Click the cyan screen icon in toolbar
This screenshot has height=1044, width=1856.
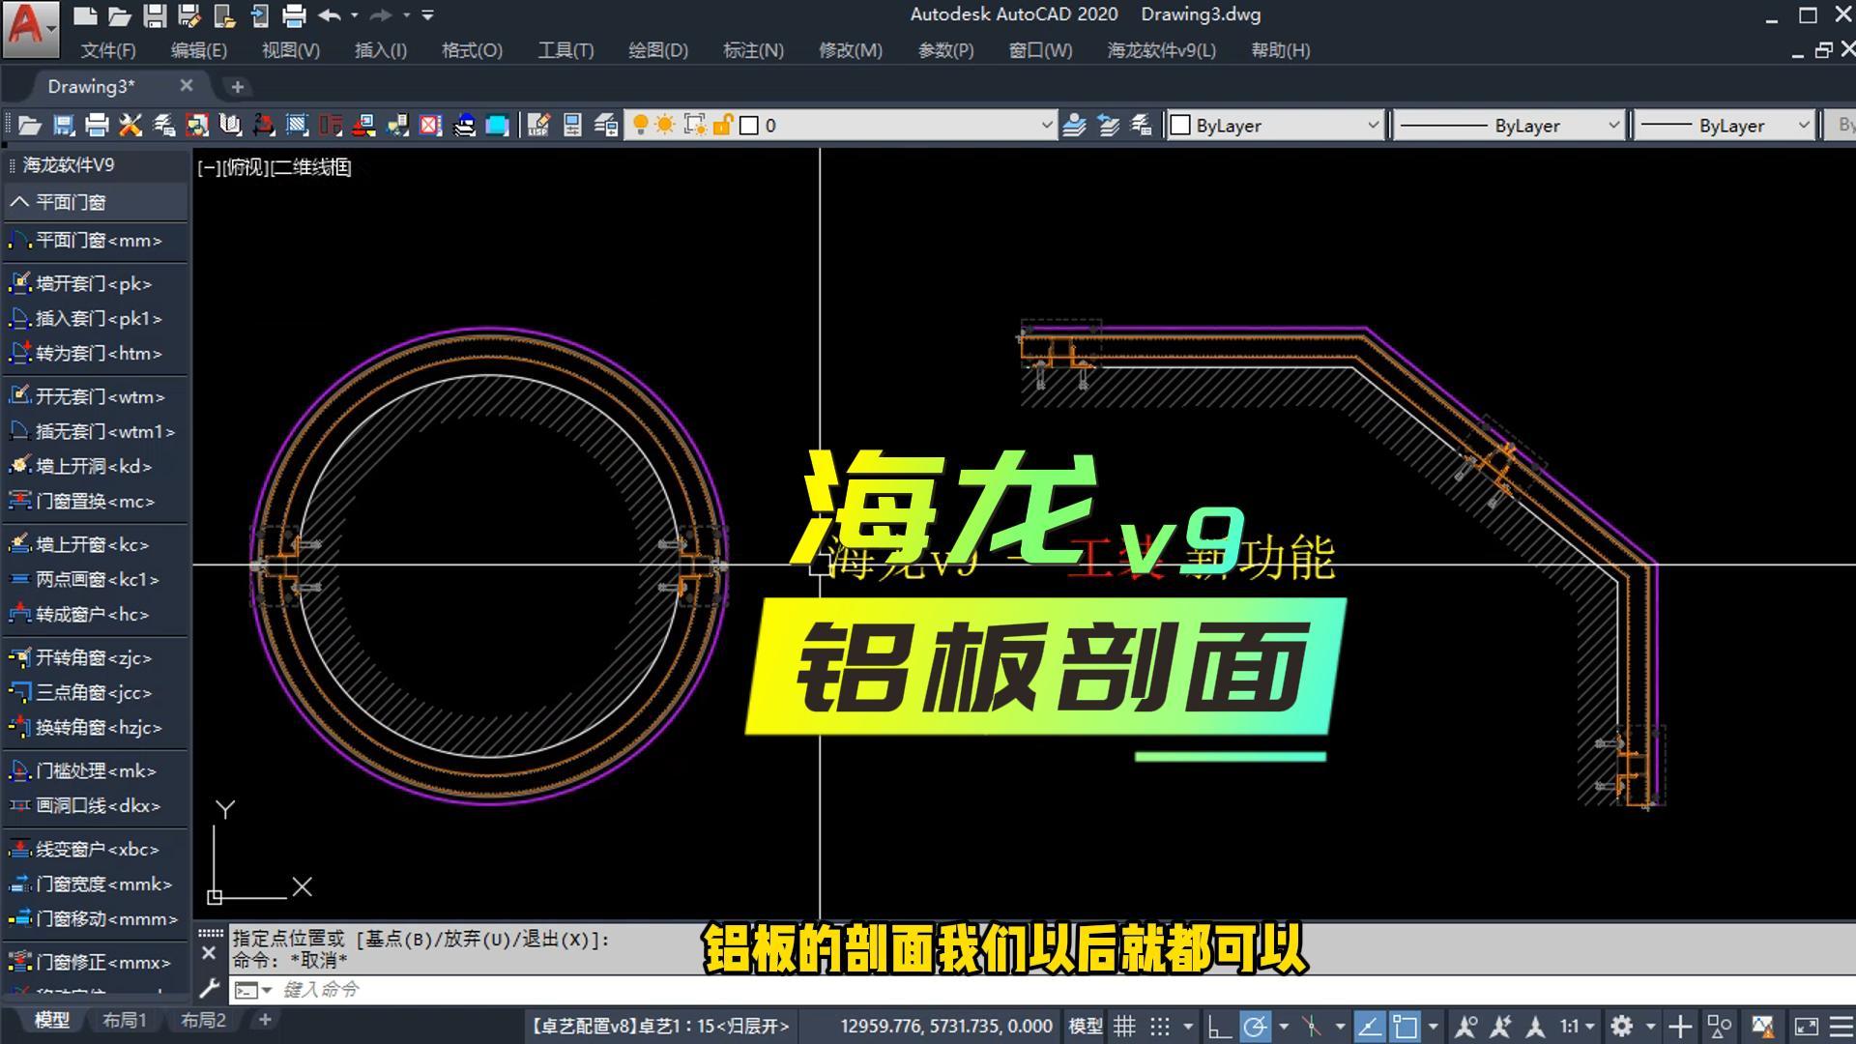click(x=497, y=125)
